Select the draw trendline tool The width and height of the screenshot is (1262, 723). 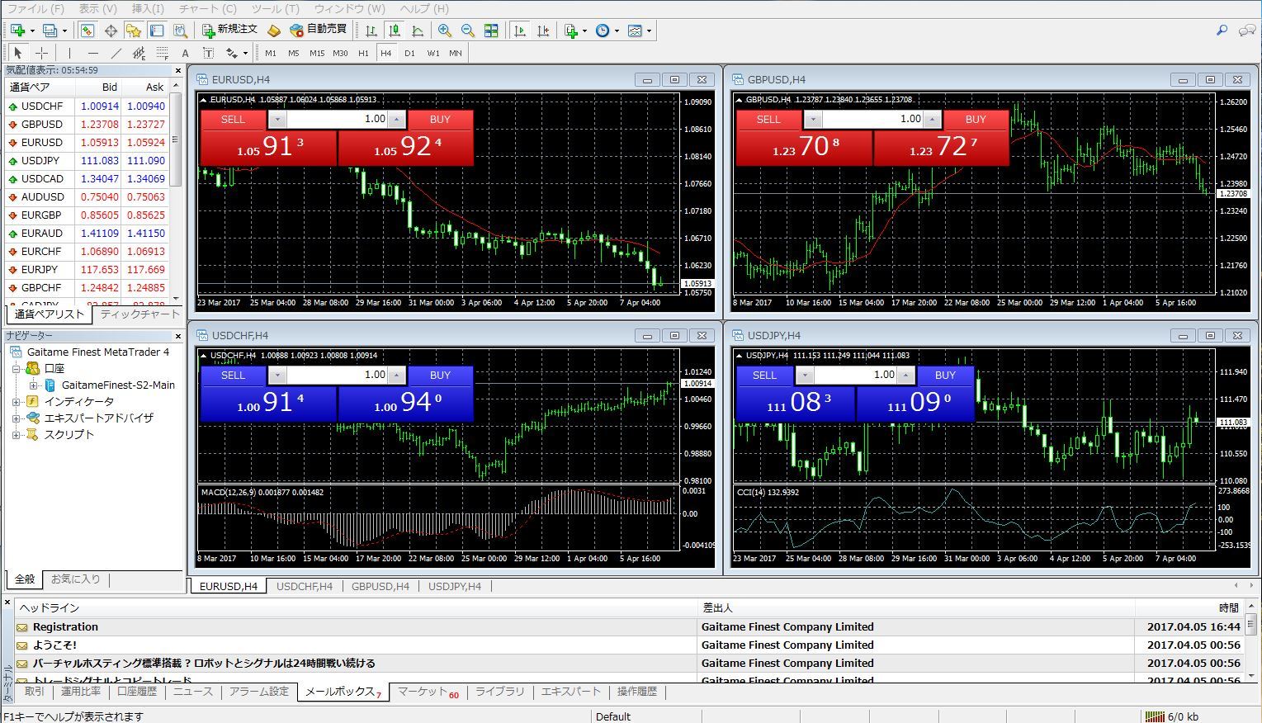[x=116, y=53]
